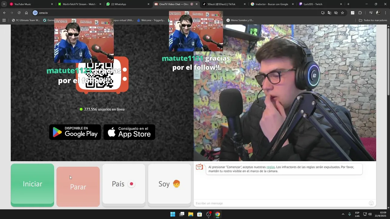Open the App Store download badge
The image size is (390, 219).
point(129,132)
